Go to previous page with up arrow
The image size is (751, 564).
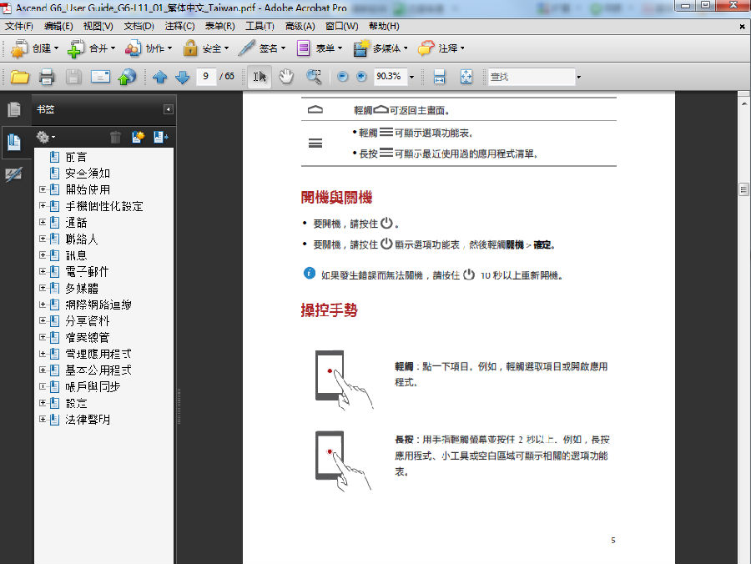click(x=160, y=77)
